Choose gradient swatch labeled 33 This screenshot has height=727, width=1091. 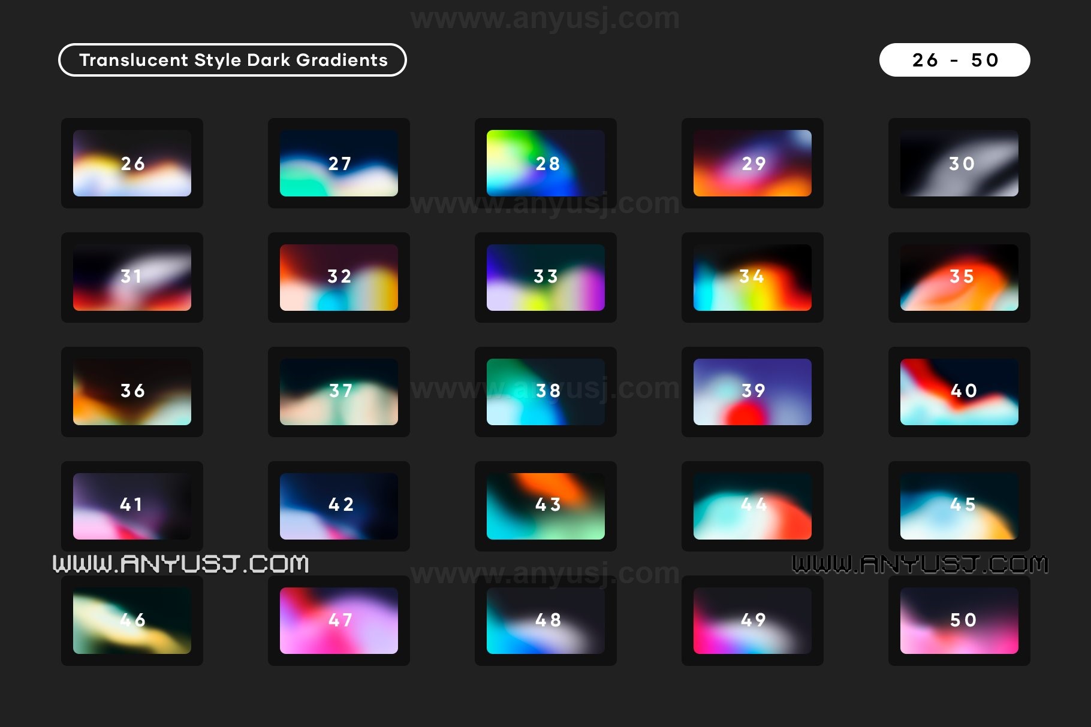pyautogui.click(x=545, y=277)
